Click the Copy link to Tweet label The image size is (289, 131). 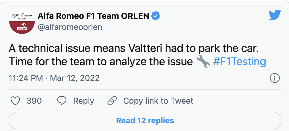158,101
